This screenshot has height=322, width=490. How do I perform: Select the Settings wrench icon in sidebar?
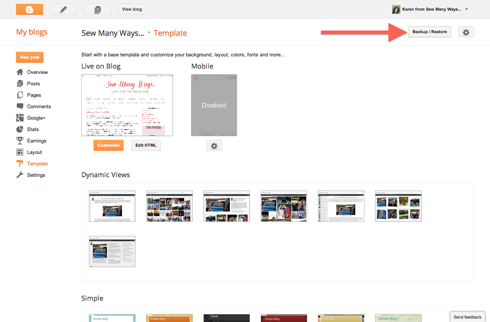(x=20, y=175)
